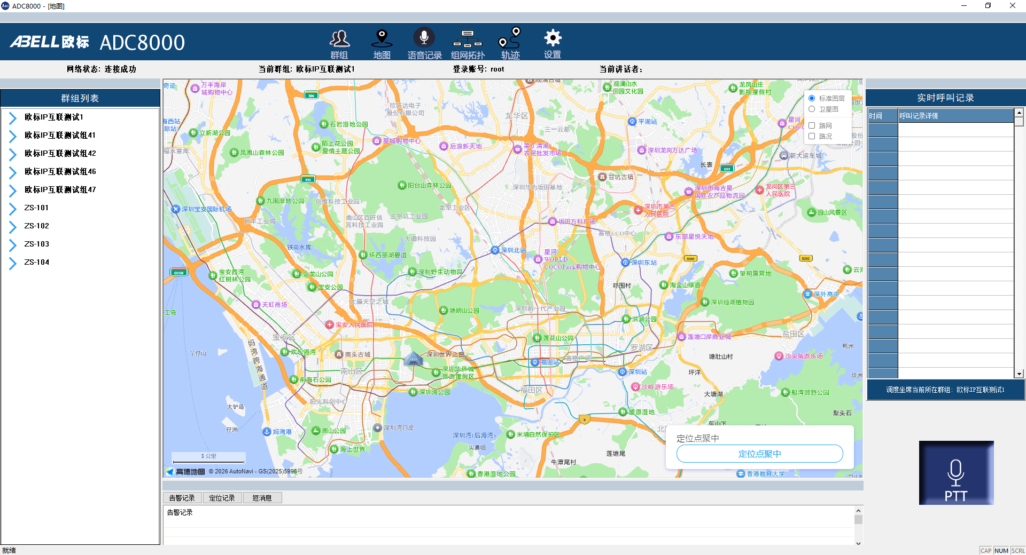Expand the 欧标IP互联测试1 group
Viewport: 1026px width, 555px height.
tap(13, 117)
